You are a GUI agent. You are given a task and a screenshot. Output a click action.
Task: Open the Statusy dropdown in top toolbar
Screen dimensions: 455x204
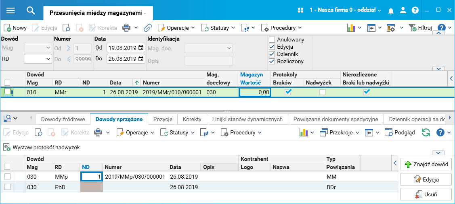[x=218, y=28]
